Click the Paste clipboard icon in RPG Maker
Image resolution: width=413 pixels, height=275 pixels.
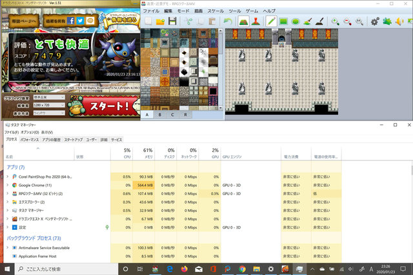[x=212, y=21]
